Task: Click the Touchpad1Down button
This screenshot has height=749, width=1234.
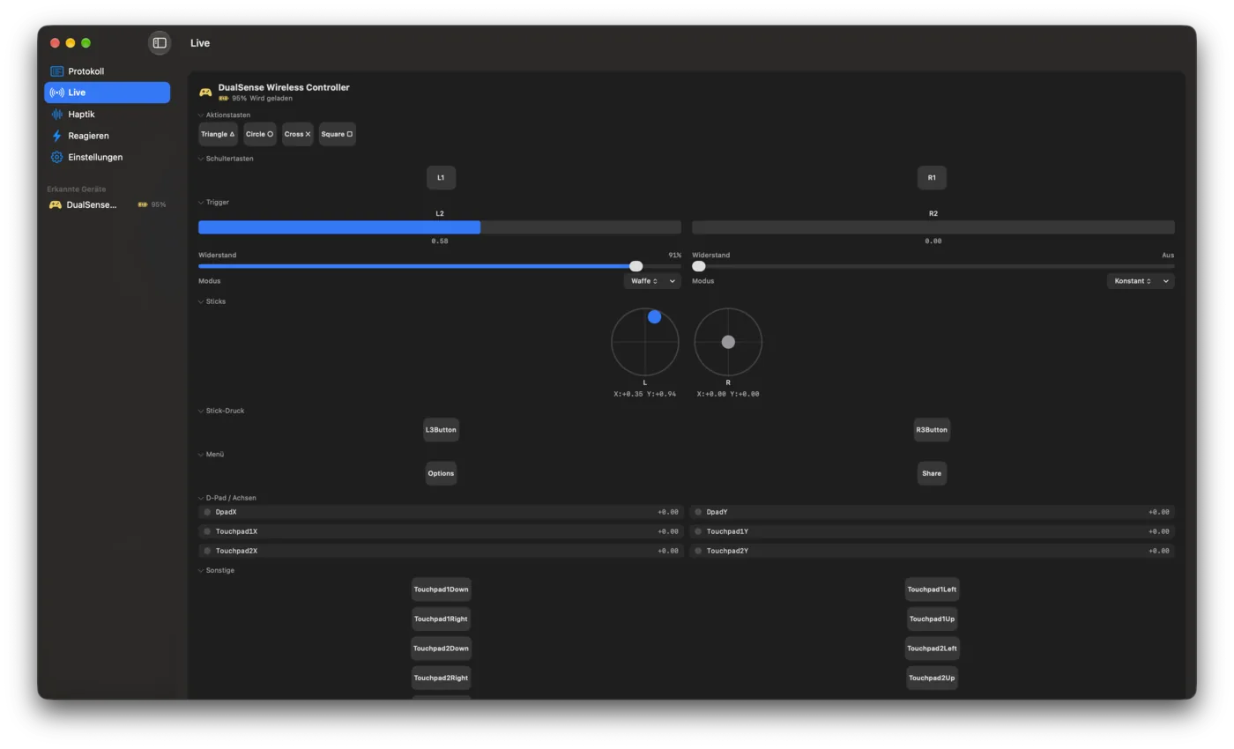Action: 441,590
